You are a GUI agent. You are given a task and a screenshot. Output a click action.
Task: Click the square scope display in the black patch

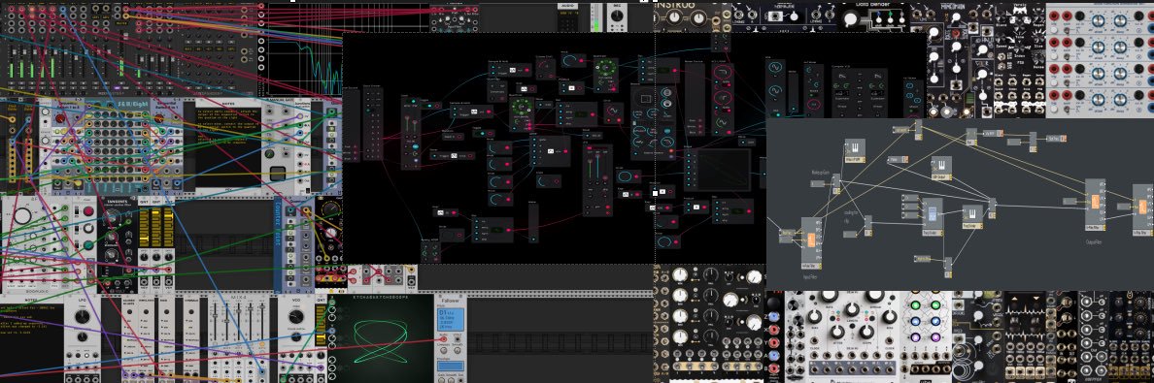tap(725, 170)
